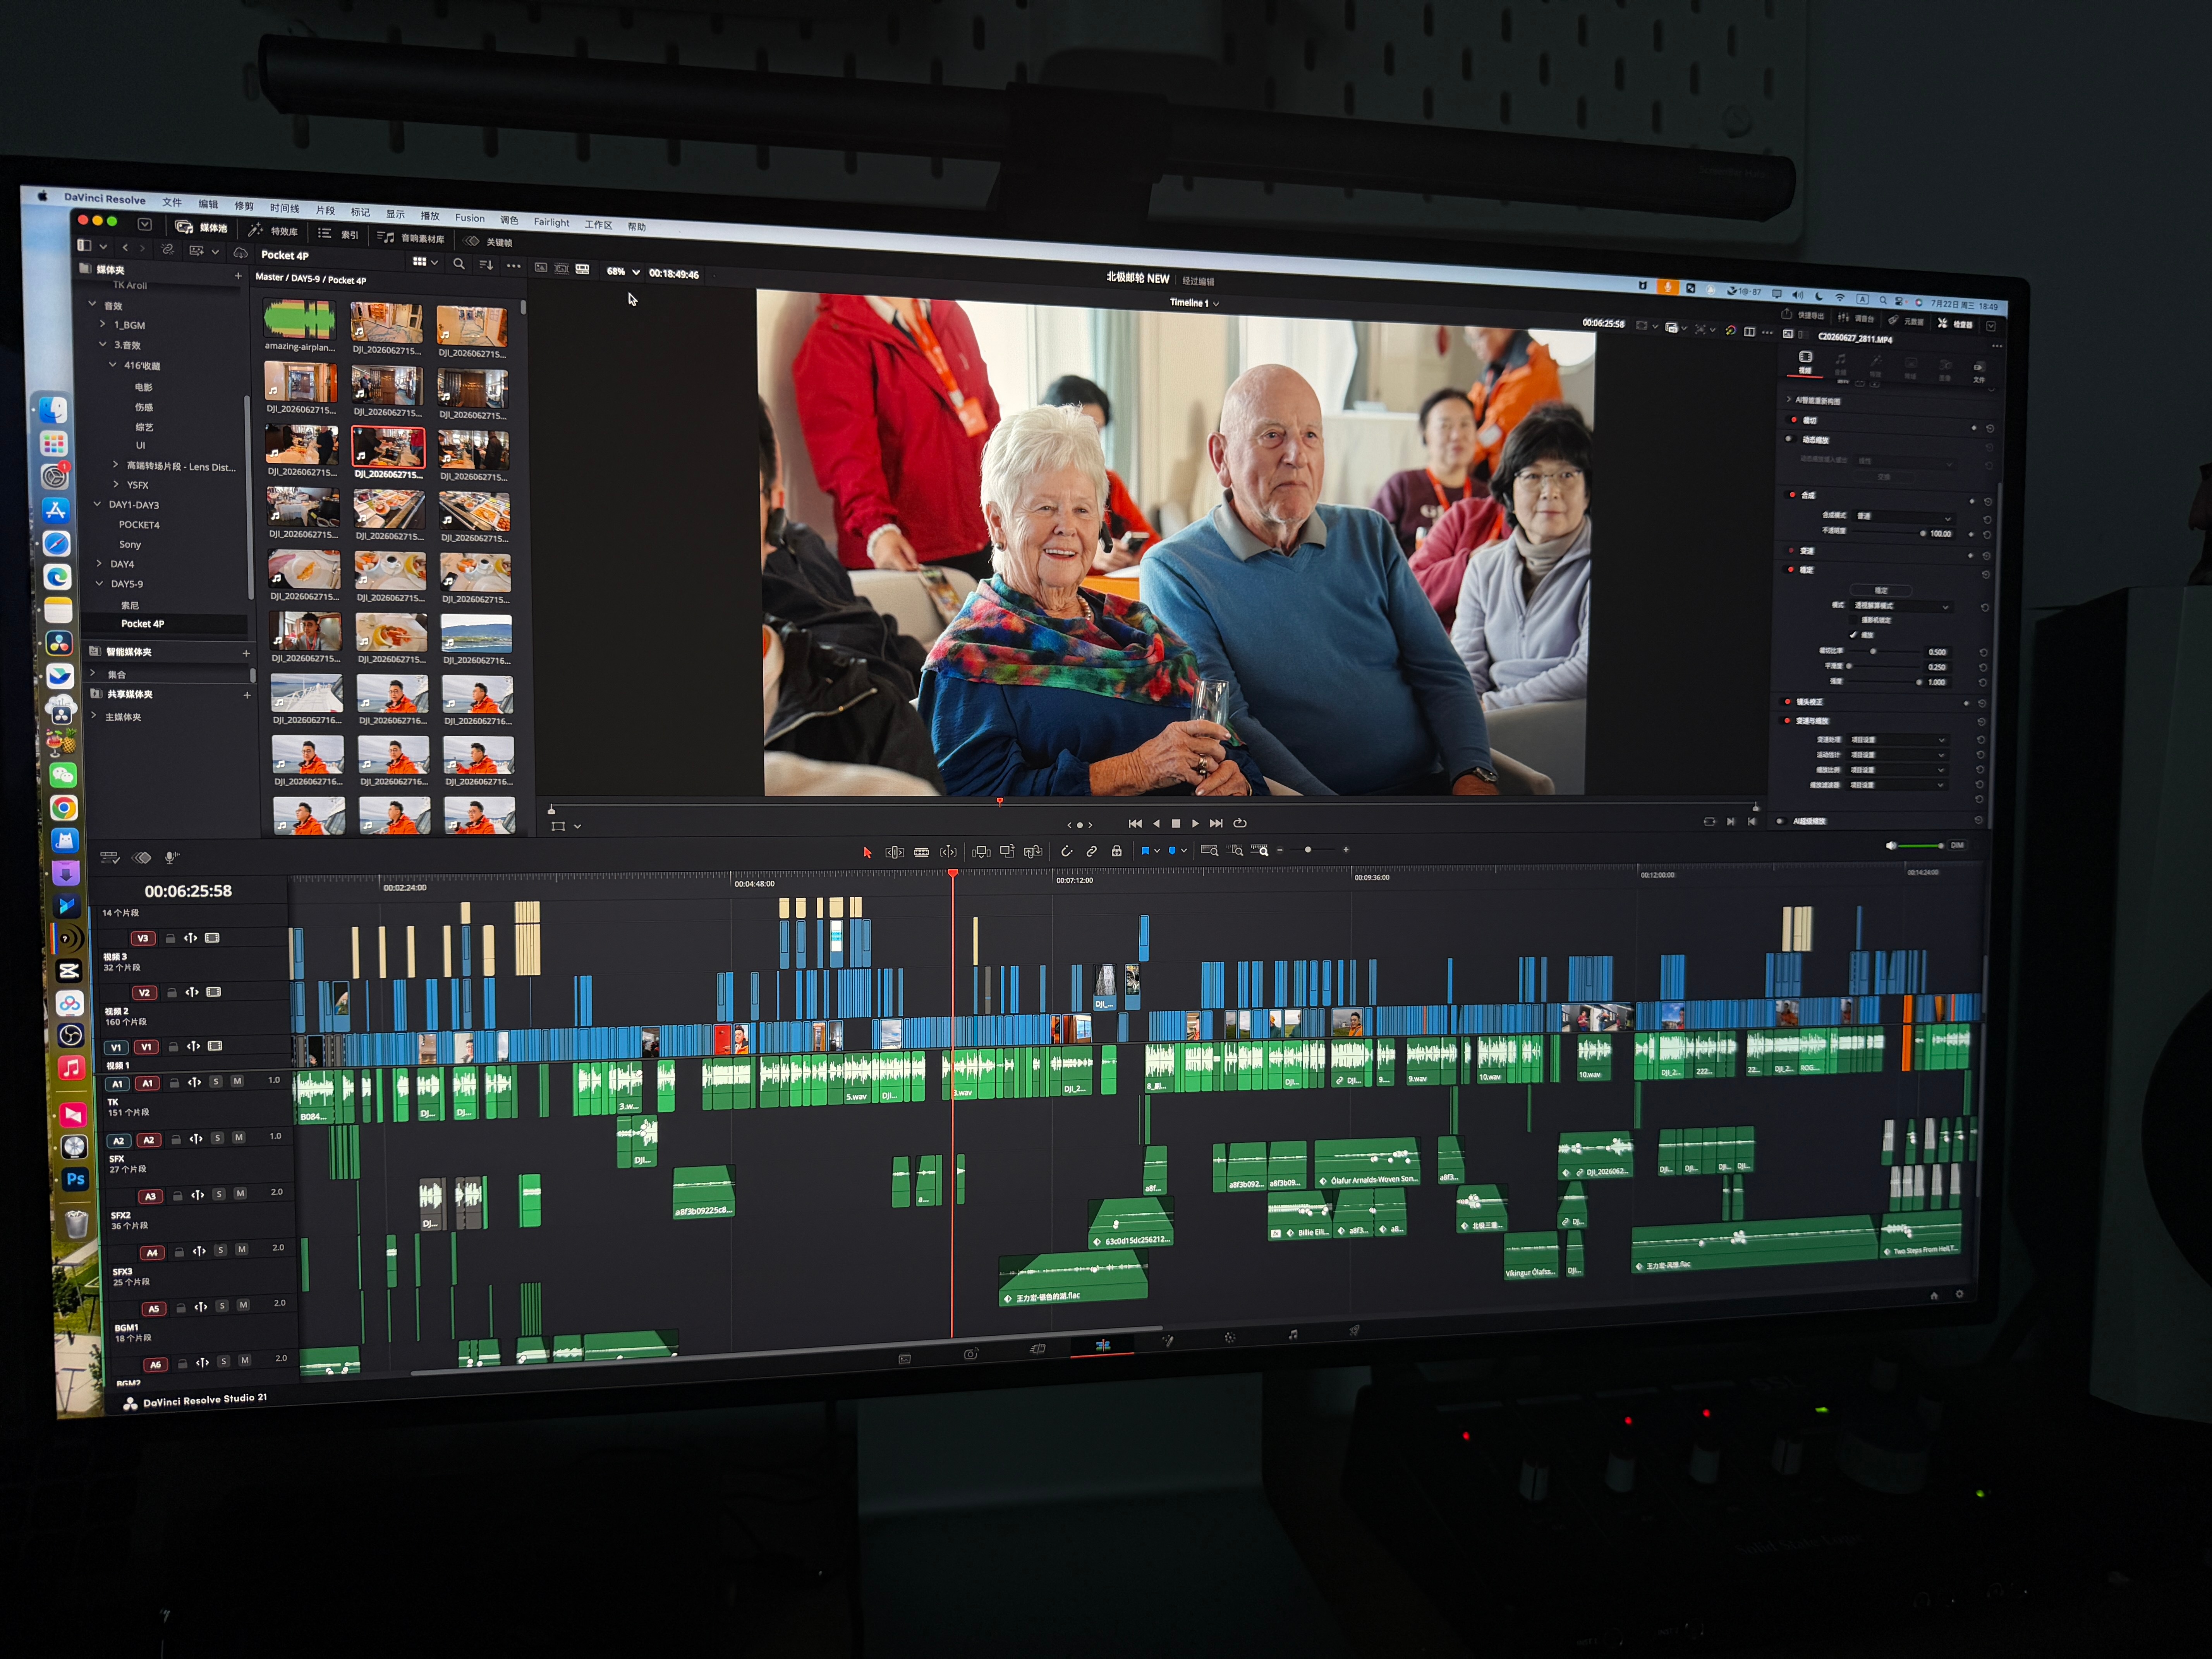Select the trim edit mode tool
The height and width of the screenshot is (1659, 2212).
pos(894,852)
